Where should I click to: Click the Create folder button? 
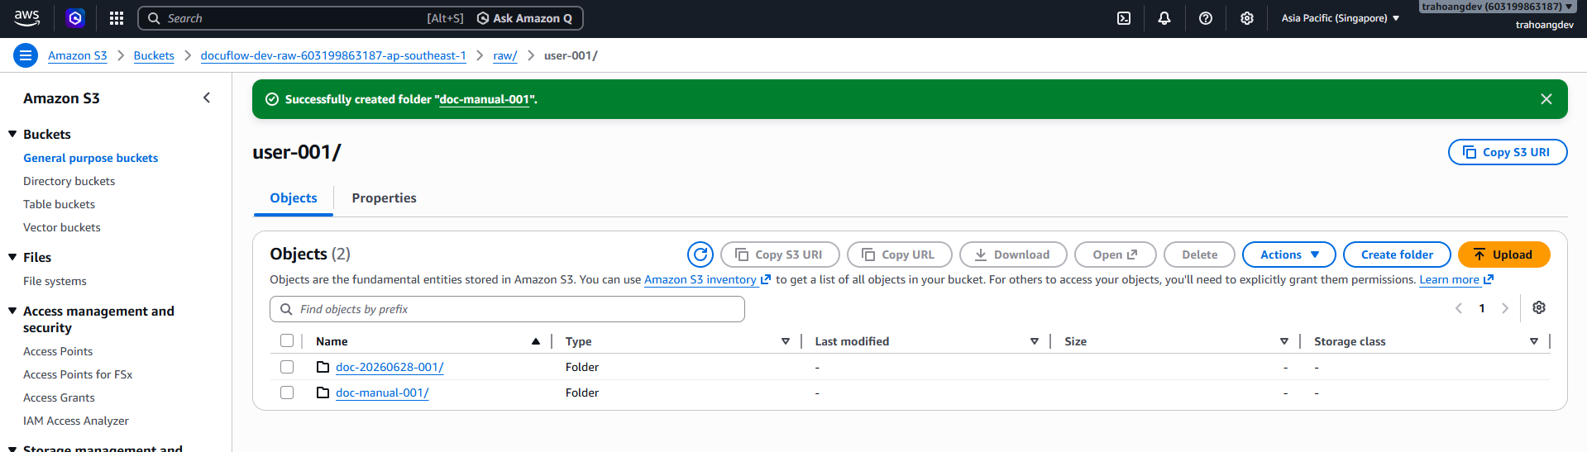click(x=1397, y=255)
